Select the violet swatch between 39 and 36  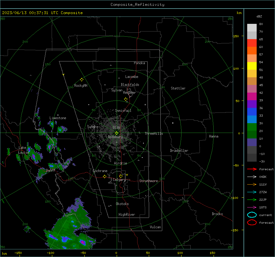pos(252,104)
